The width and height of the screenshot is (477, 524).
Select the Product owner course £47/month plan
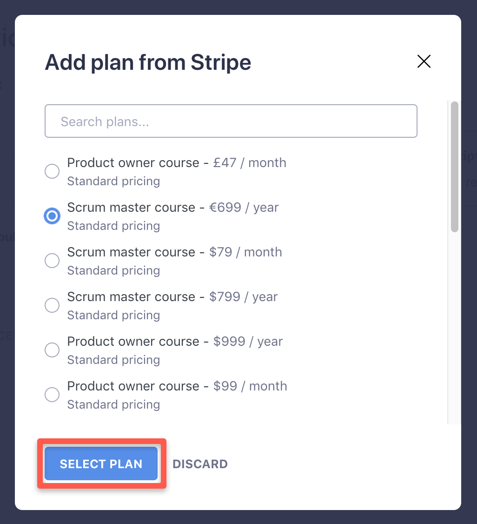coord(52,171)
